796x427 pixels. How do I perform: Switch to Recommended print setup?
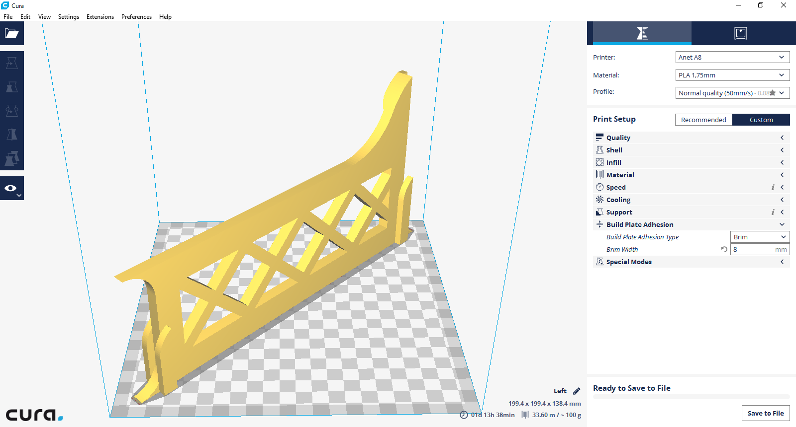(x=703, y=120)
